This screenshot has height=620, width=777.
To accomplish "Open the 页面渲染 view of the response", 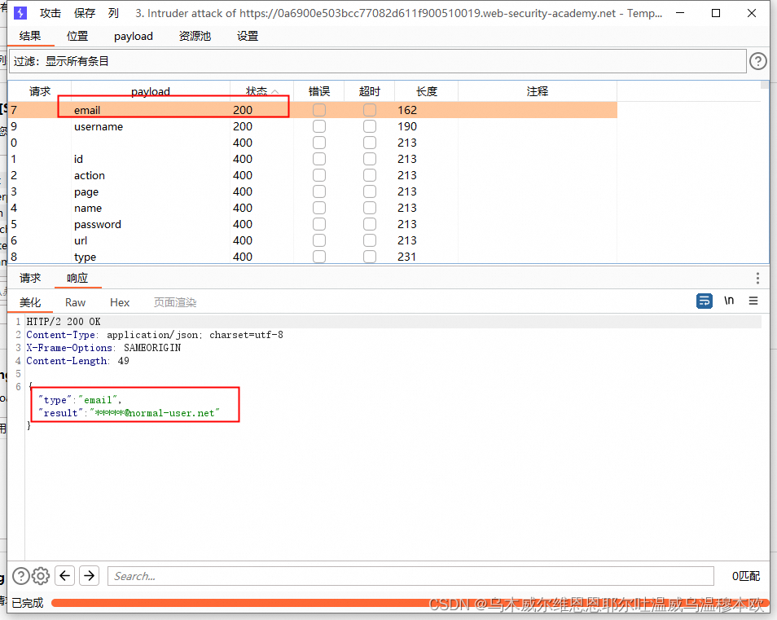I will [x=174, y=302].
